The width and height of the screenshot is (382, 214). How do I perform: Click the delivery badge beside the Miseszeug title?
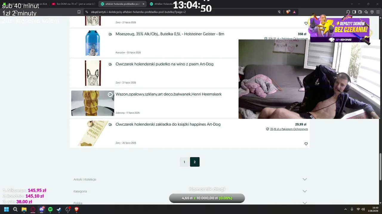click(110, 34)
